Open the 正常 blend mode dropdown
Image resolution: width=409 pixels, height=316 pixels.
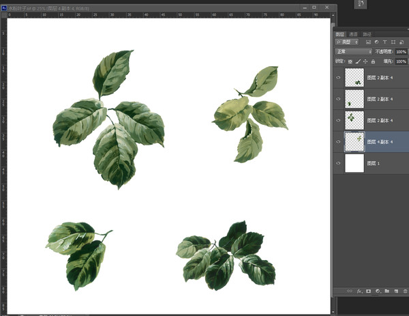click(x=353, y=51)
